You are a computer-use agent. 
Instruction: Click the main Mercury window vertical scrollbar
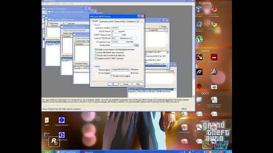(x=193, y=51)
